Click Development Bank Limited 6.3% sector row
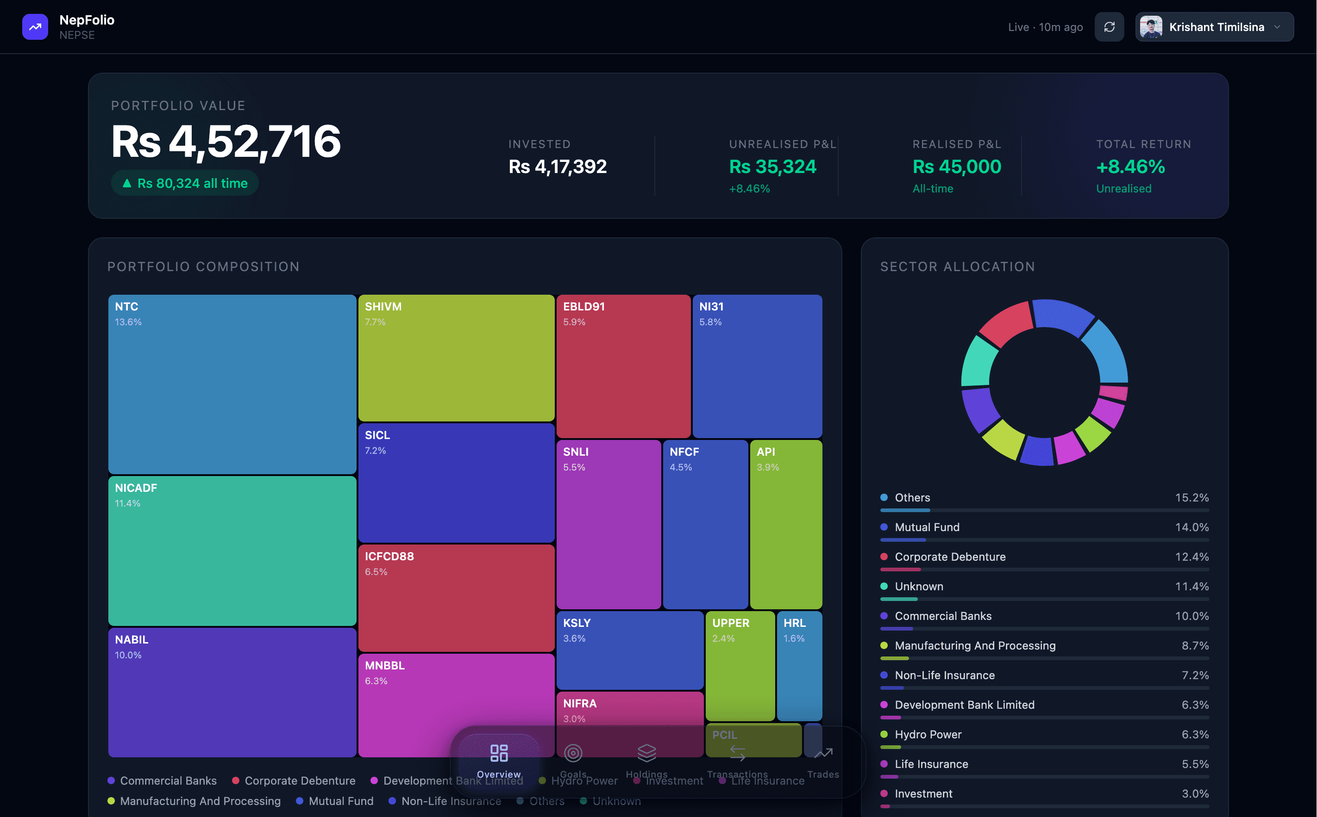The height and width of the screenshot is (817, 1317). [1044, 709]
